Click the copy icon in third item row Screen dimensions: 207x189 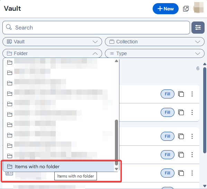click(x=181, y=136)
